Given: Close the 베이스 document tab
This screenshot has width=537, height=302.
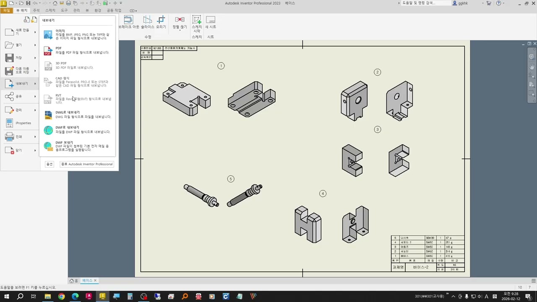Looking at the screenshot, I should (95, 281).
